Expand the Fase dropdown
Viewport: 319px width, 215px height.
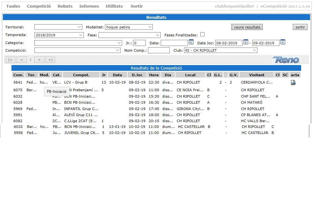tap(130, 35)
